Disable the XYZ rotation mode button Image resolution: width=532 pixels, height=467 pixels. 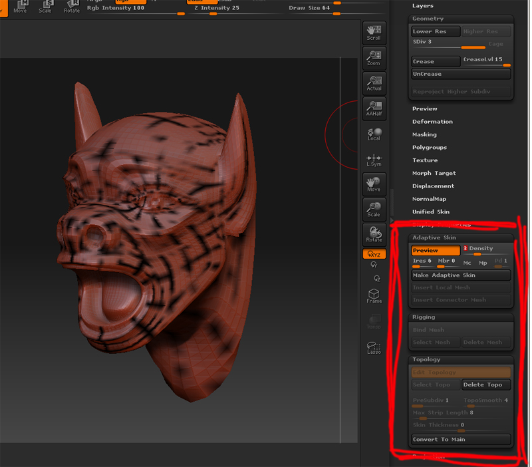click(374, 254)
